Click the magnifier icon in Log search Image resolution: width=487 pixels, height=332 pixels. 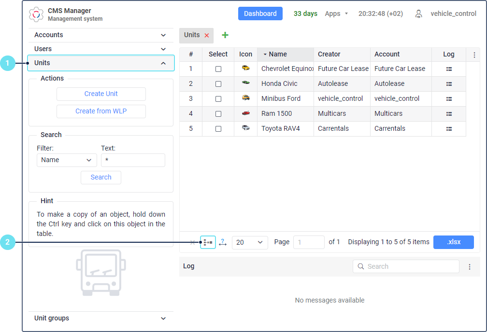(x=360, y=266)
